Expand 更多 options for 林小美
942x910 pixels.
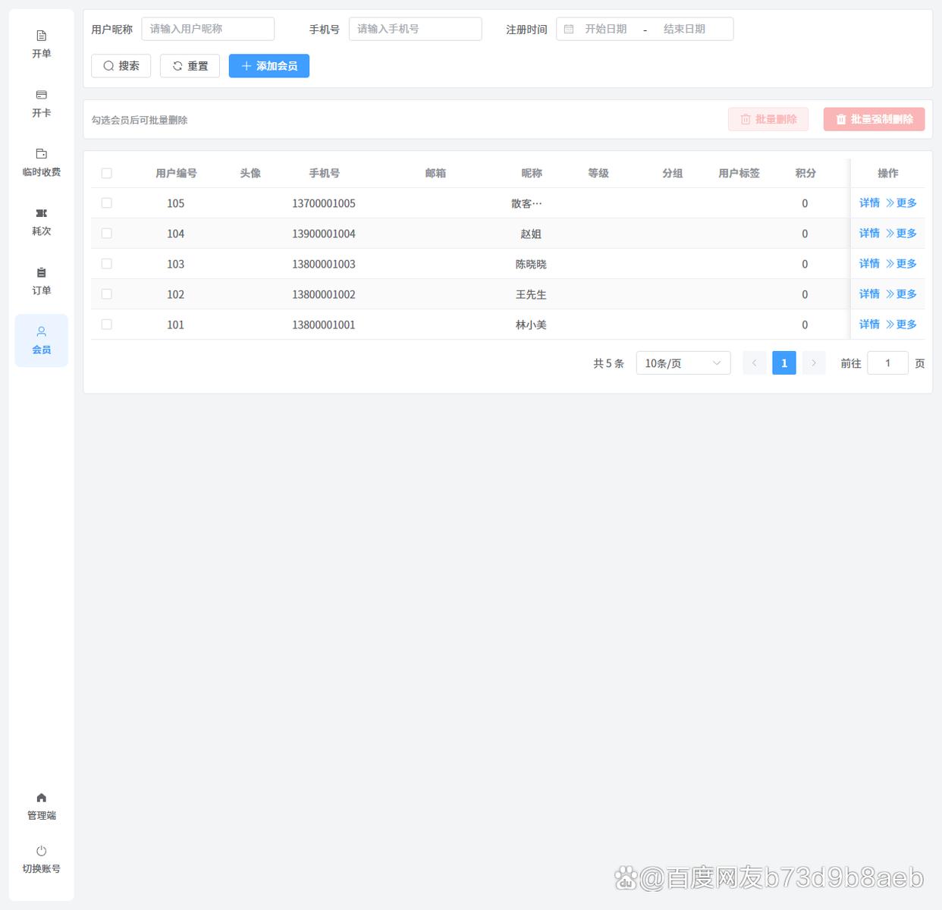[x=901, y=325]
